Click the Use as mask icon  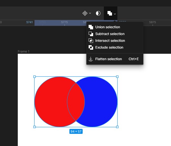(98, 13)
